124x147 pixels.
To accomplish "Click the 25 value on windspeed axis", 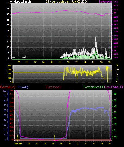I will [8, 31].
